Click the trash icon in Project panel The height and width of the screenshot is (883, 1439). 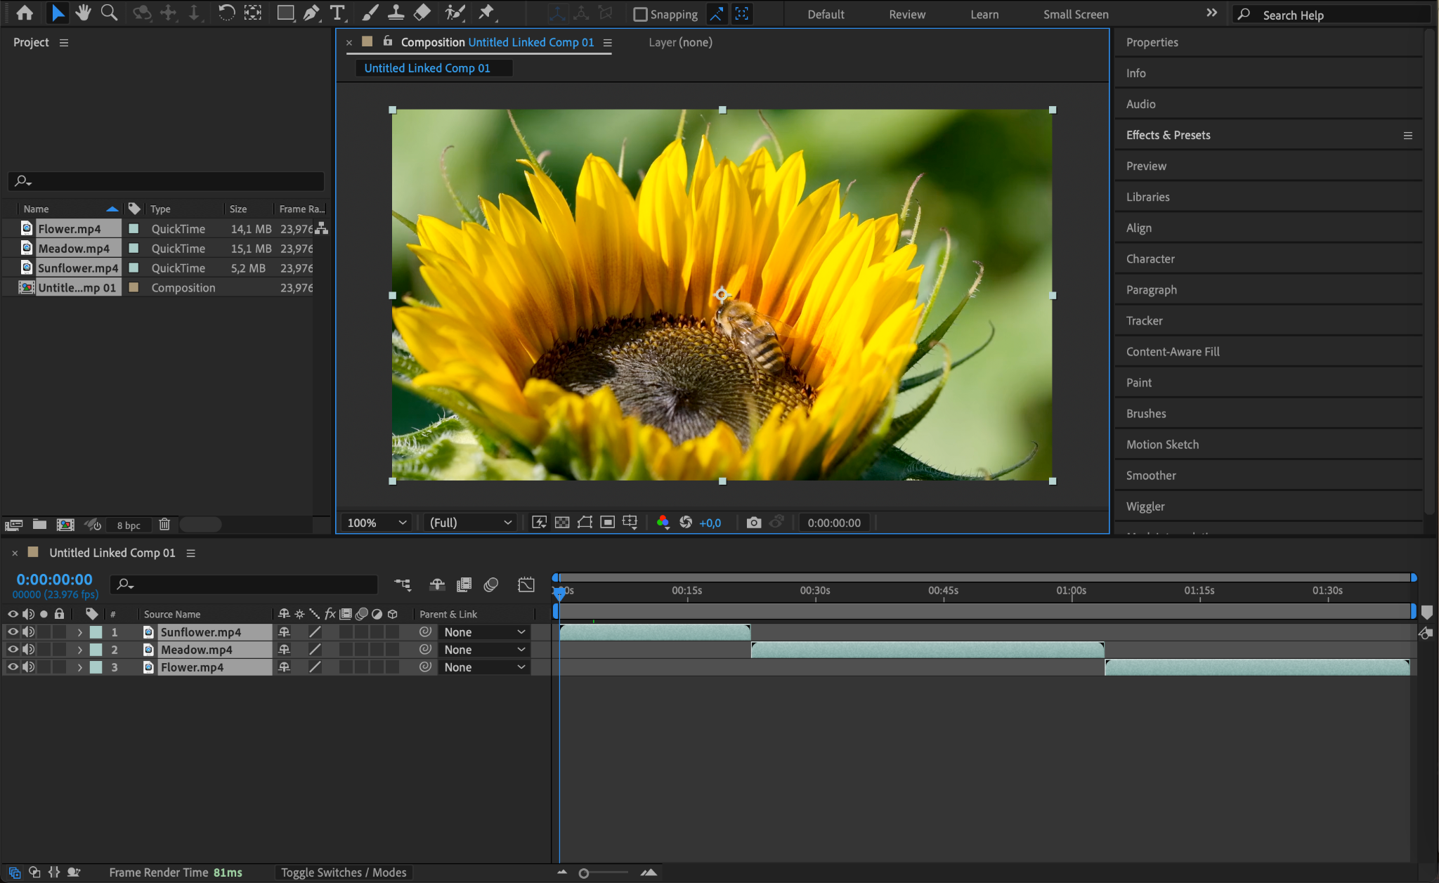(x=164, y=524)
